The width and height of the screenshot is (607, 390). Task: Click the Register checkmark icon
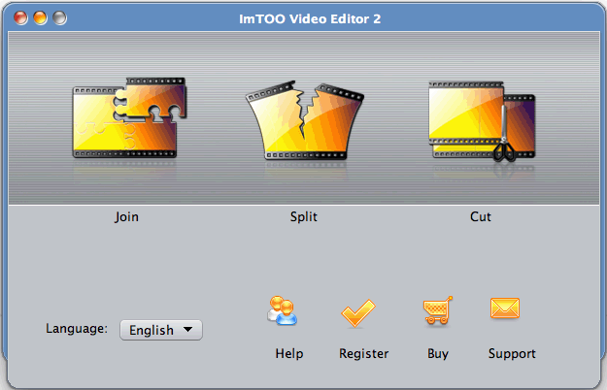pos(358,312)
